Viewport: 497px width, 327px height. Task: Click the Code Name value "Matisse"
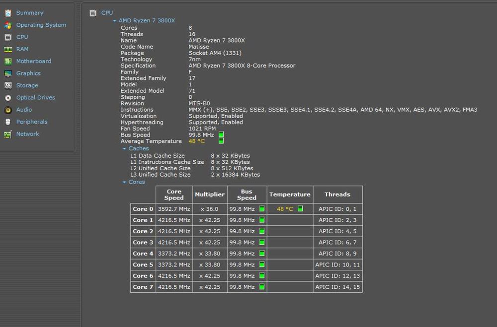pyautogui.click(x=199, y=47)
